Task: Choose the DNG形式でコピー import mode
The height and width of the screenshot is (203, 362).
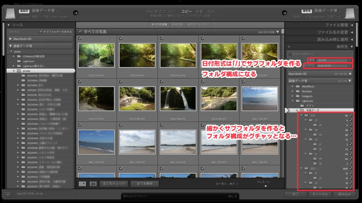Action: tap(162, 11)
